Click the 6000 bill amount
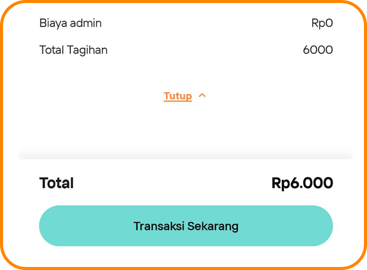 (x=318, y=50)
